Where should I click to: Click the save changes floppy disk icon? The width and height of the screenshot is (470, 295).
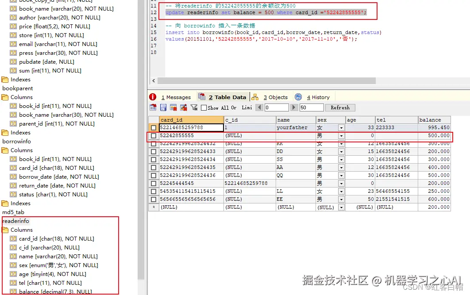(163, 107)
